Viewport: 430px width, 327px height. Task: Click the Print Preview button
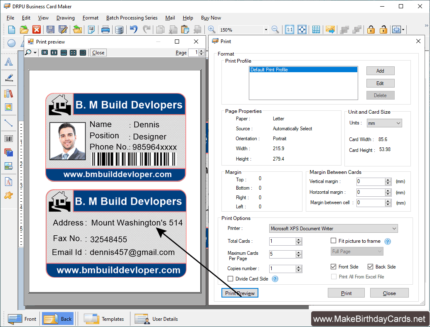click(240, 293)
